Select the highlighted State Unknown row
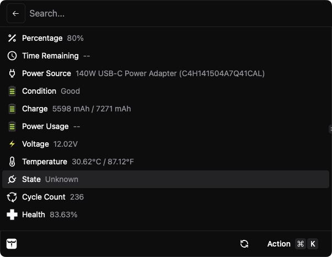 (165, 179)
